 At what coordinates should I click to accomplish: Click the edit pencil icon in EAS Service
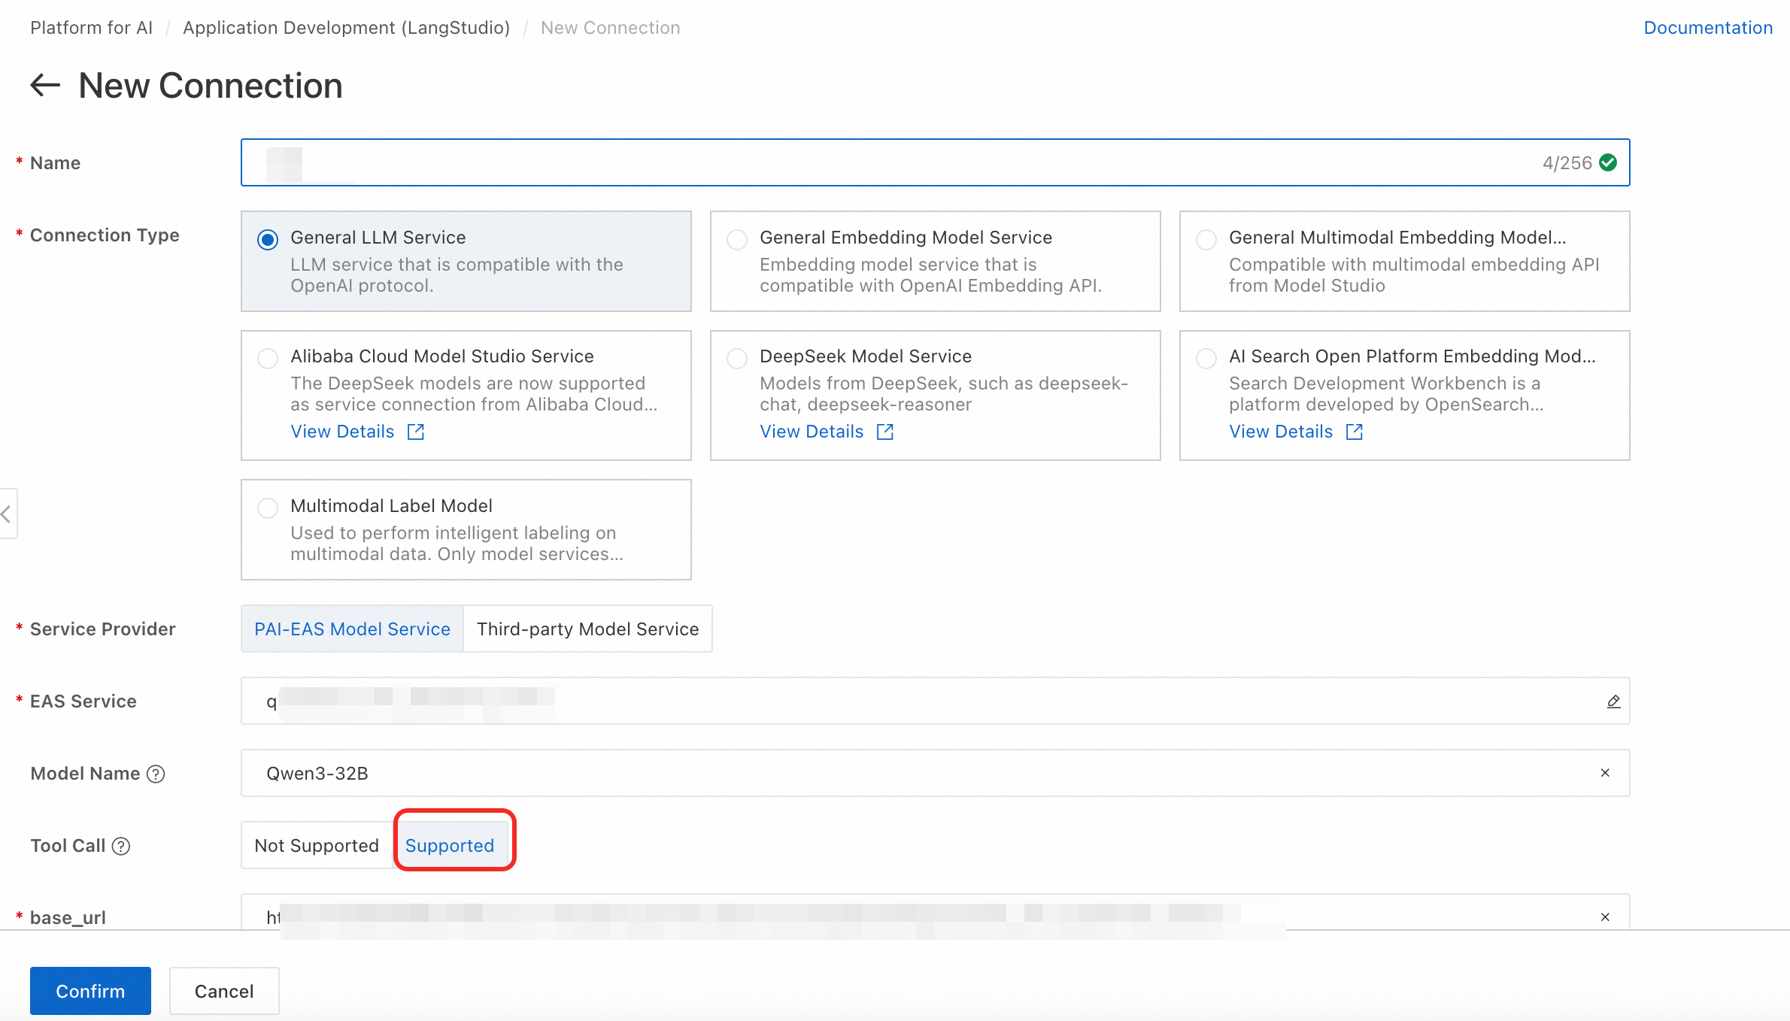click(1613, 701)
